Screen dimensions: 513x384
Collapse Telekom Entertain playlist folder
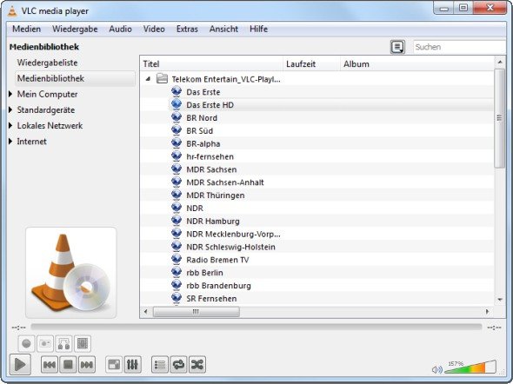click(x=148, y=79)
